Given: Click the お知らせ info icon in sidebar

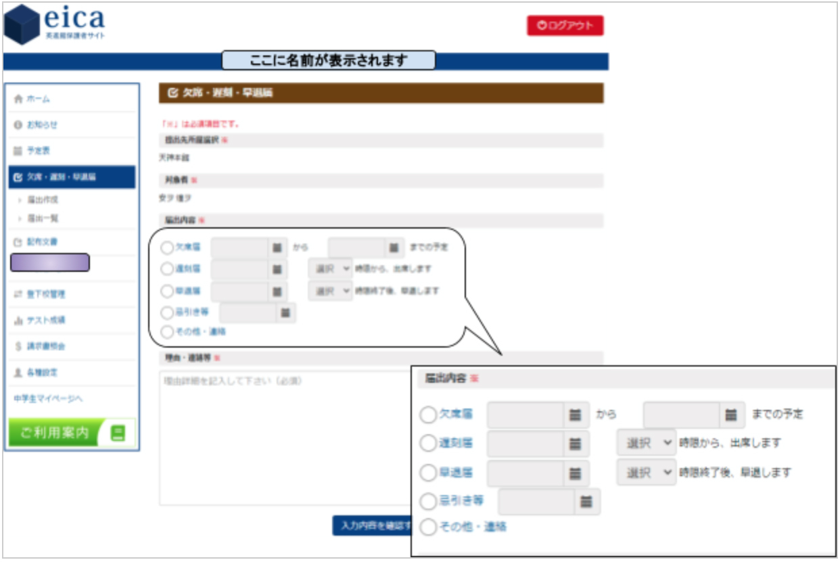Looking at the screenshot, I should tap(19, 125).
